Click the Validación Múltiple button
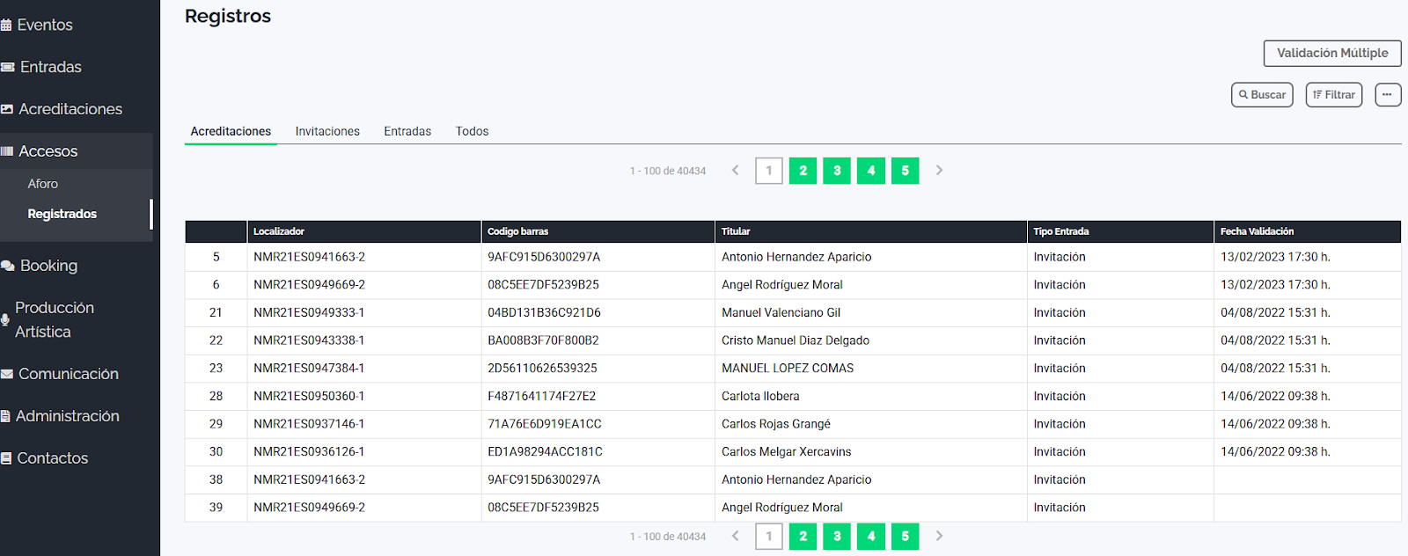 point(1331,54)
